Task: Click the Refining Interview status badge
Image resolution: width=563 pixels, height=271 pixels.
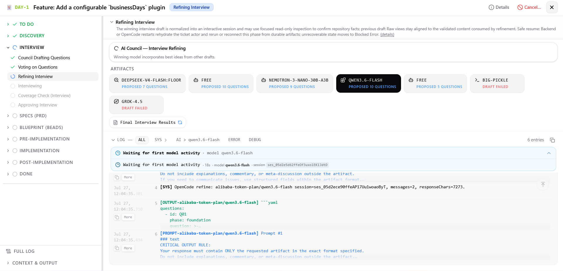Action: coord(192,7)
